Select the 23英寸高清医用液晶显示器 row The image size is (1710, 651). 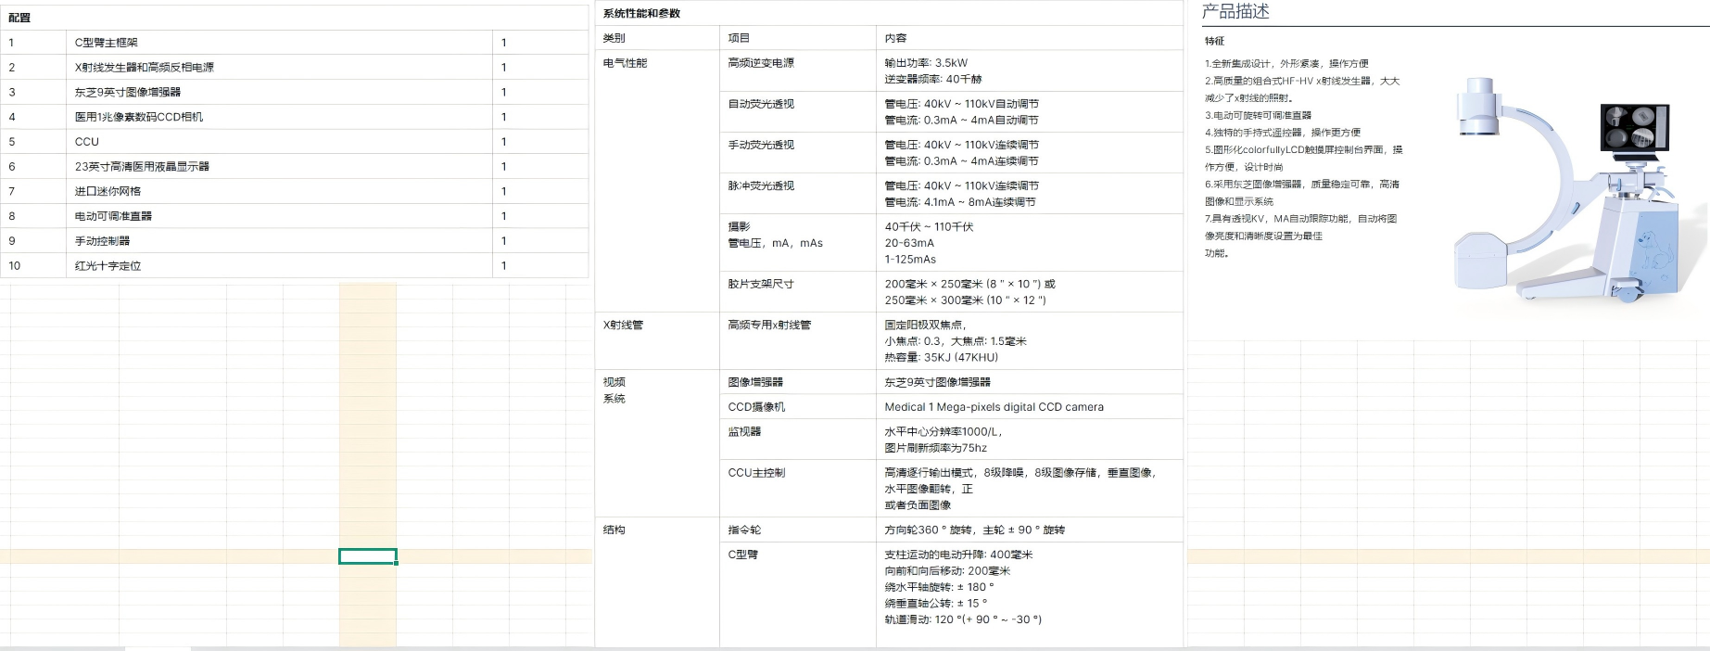pyautogui.click(x=142, y=167)
